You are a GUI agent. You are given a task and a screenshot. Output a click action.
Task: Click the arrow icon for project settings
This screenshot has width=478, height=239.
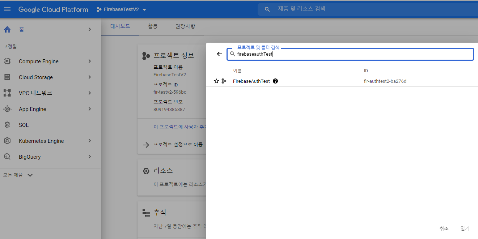(x=146, y=145)
